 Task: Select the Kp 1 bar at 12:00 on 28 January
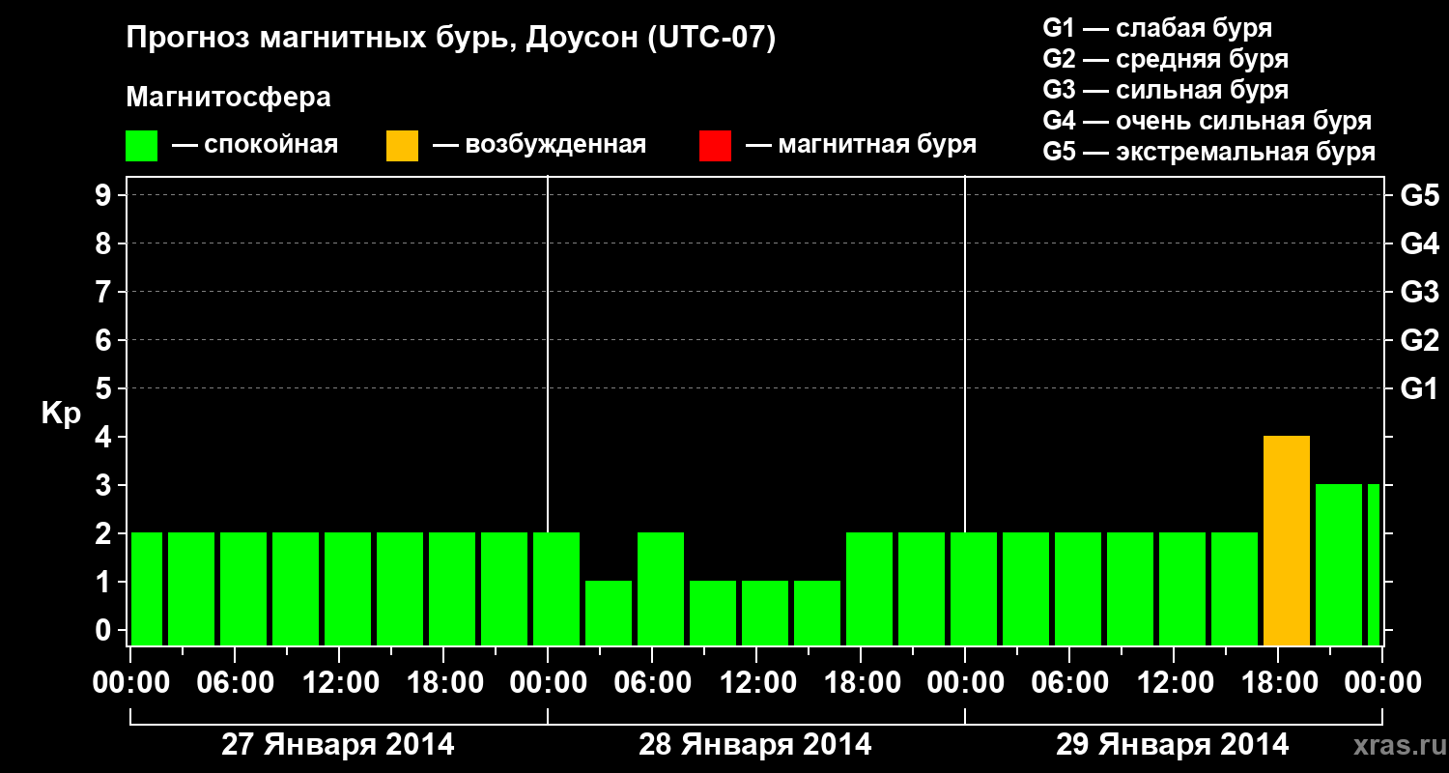click(x=765, y=613)
